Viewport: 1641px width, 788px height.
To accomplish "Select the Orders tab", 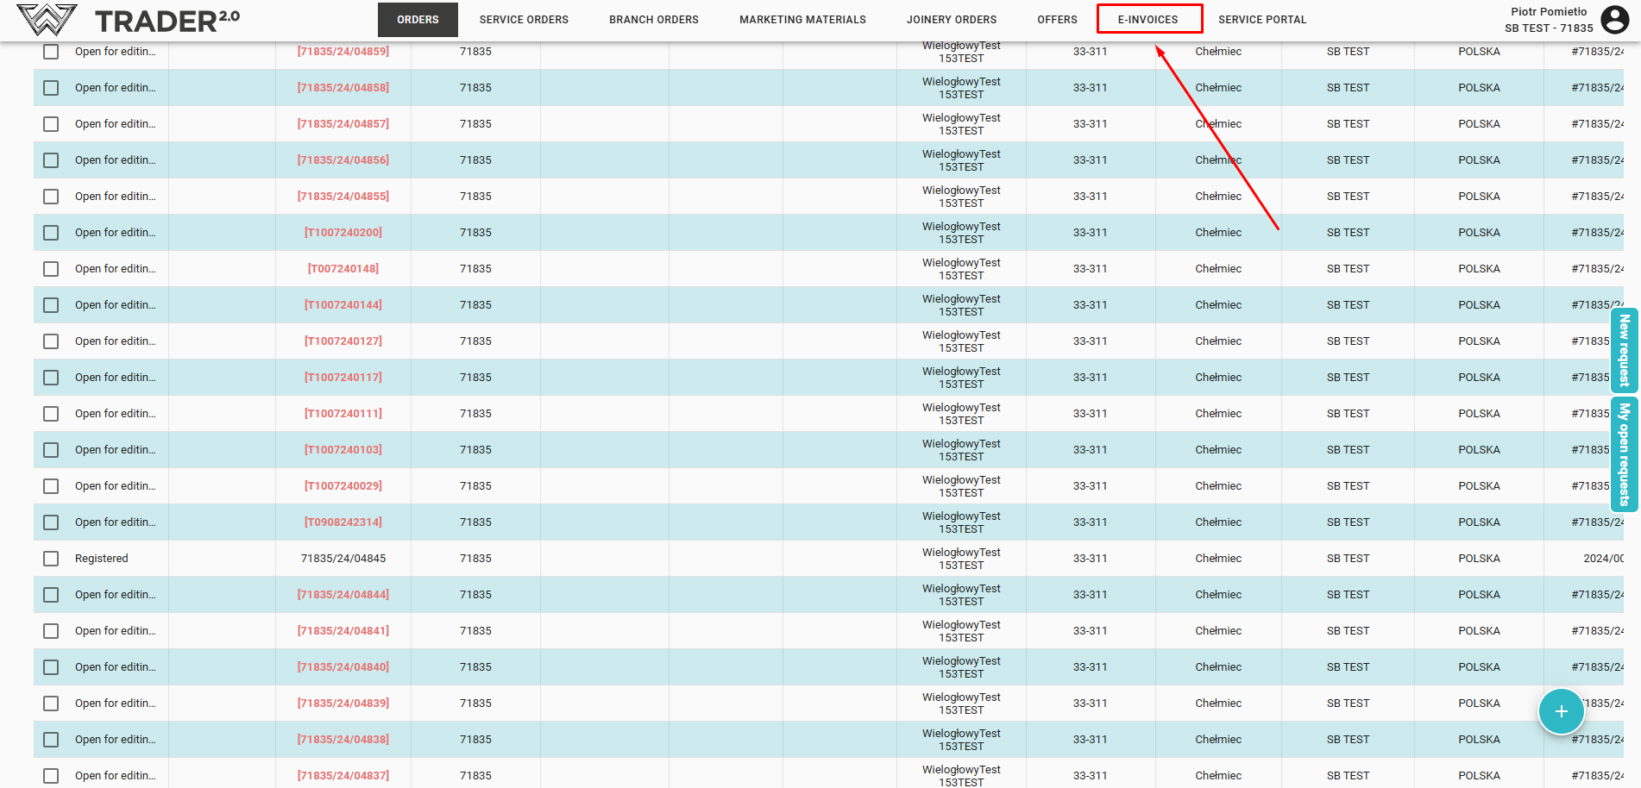I will tap(418, 19).
